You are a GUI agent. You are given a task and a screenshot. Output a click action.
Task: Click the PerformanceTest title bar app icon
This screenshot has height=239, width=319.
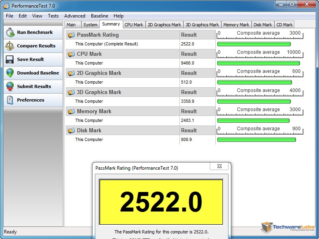(x=6, y=6)
